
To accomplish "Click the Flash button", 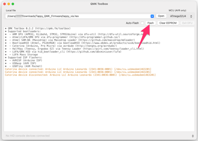I will 150,23.
